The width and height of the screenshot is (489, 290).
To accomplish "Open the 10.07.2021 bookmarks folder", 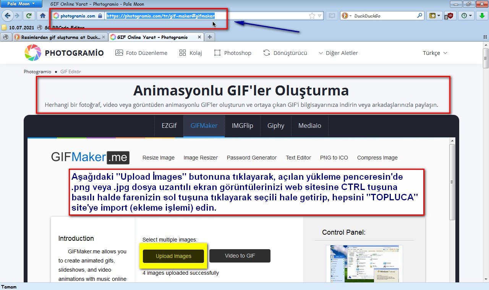I will [18, 27].
